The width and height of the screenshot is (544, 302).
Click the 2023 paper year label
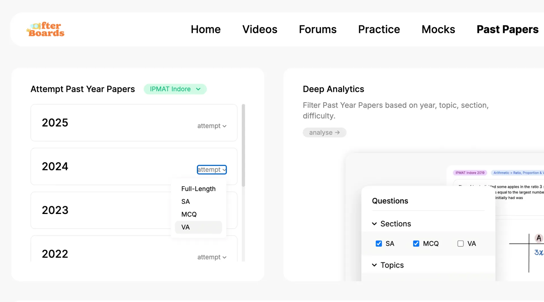(55, 210)
